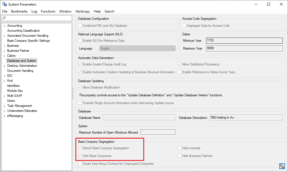Toggle Hide Base Companies checkbox

(x=80, y=156)
